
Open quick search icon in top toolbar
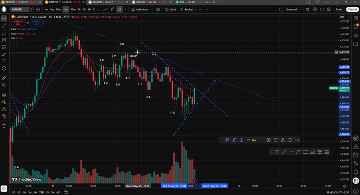308,9
